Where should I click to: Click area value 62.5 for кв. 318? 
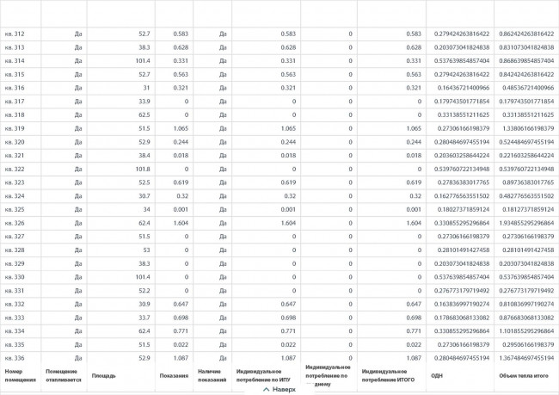pos(144,115)
